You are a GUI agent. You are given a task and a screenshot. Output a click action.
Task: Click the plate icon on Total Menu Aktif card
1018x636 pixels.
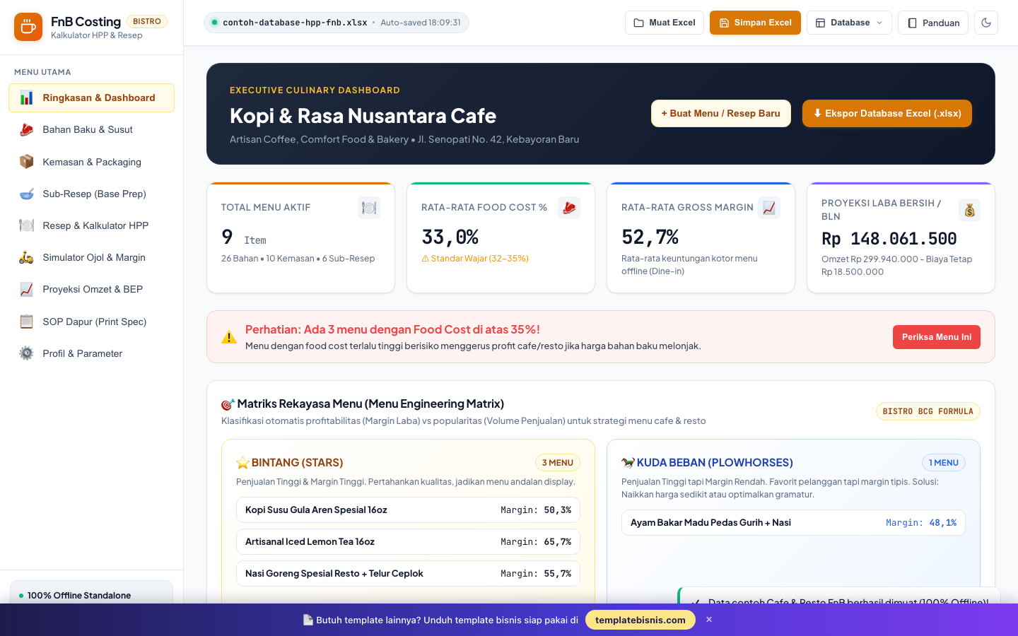369,208
